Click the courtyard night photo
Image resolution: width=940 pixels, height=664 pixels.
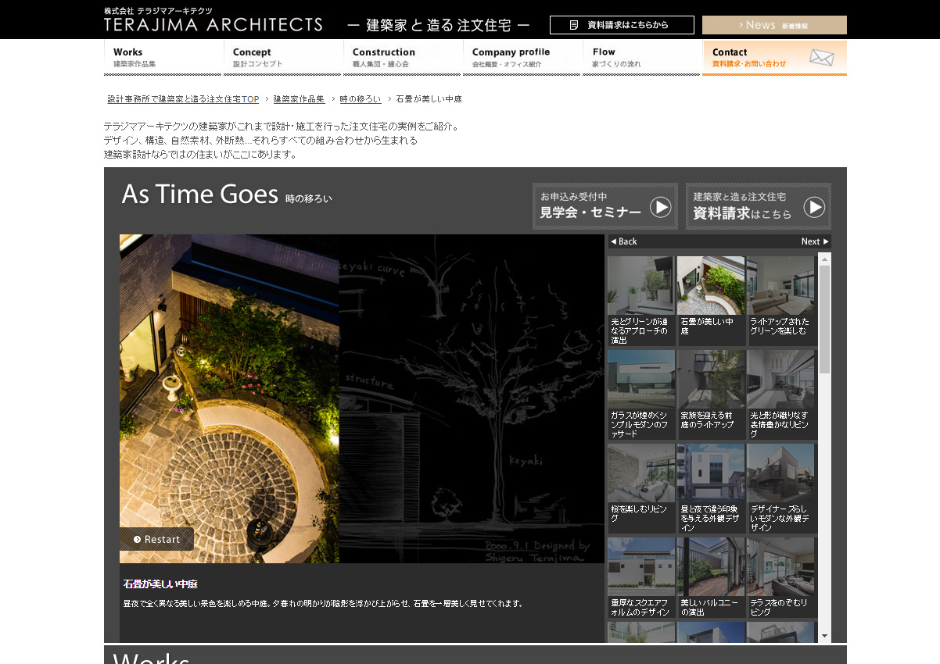click(x=229, y=398)
